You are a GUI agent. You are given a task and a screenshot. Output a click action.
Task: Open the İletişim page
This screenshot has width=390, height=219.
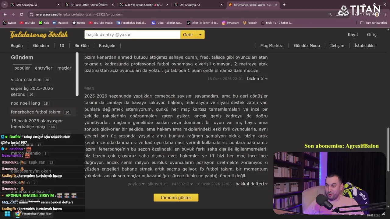coord(337,46)
